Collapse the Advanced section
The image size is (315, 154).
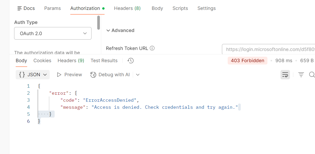click(x=120, y=30)
